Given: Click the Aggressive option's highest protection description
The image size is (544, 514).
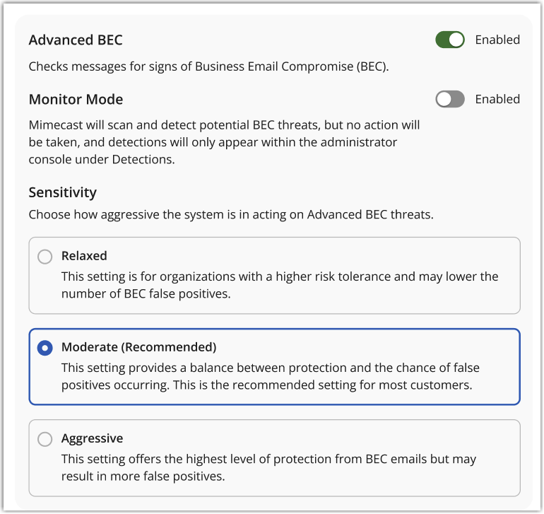Looking at the screenshot, I should point(268,467).
